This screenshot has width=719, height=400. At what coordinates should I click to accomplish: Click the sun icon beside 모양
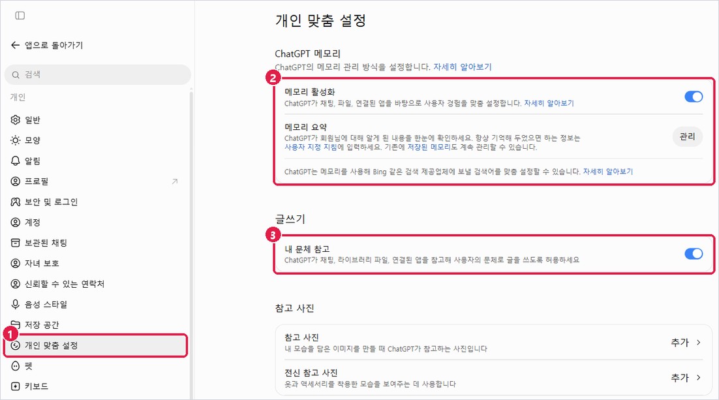pos(16,140)
